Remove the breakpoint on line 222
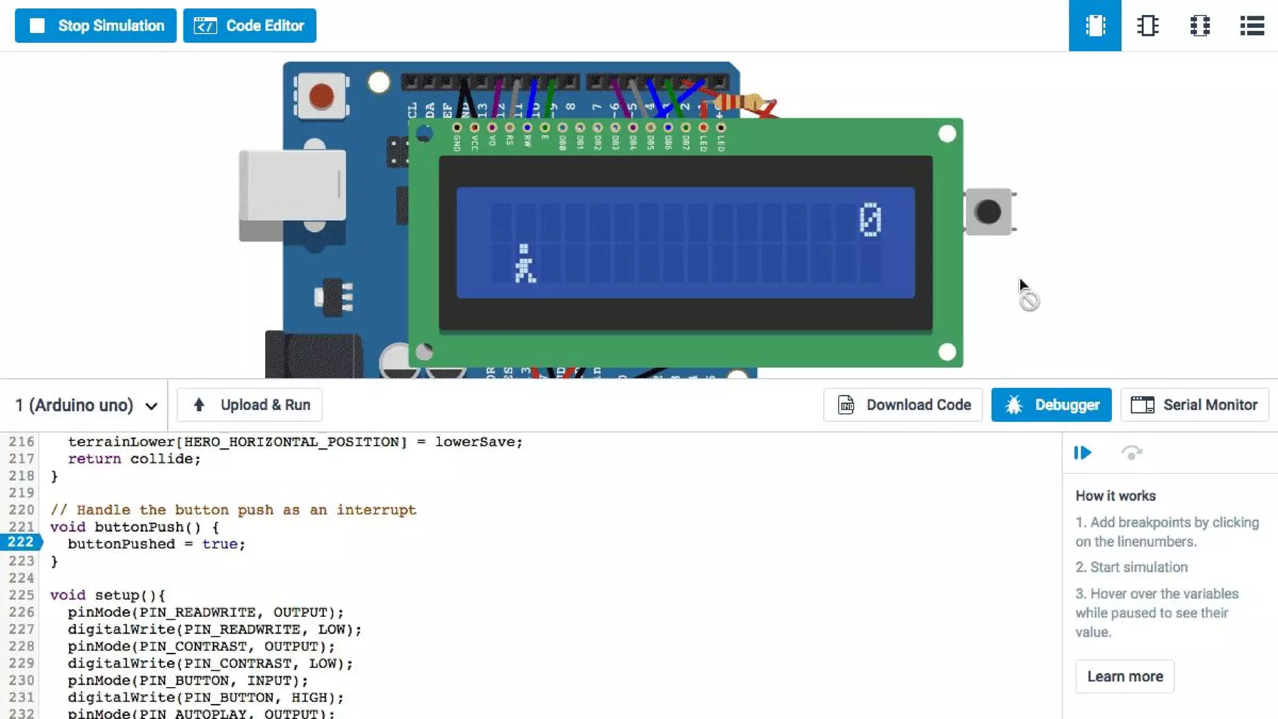 21,542
